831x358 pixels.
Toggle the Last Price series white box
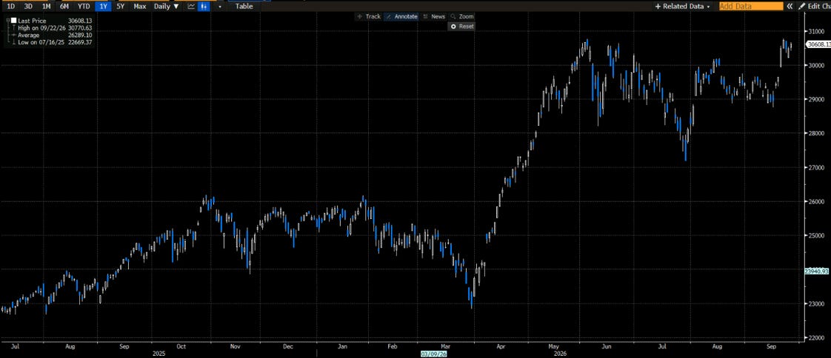click(x=14, y=21)
